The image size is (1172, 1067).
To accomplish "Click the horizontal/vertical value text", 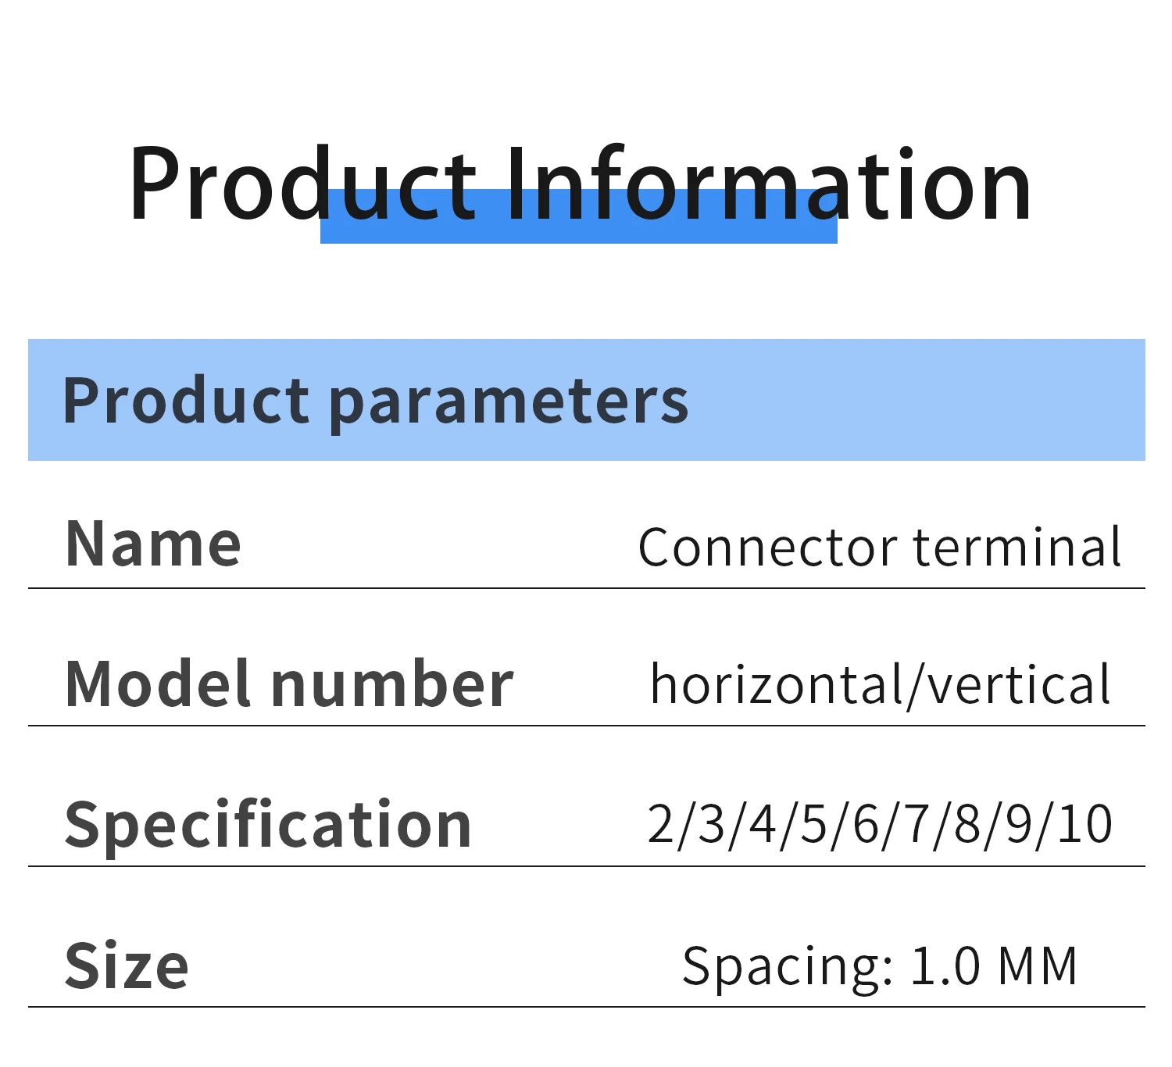I will pos(881,685).
